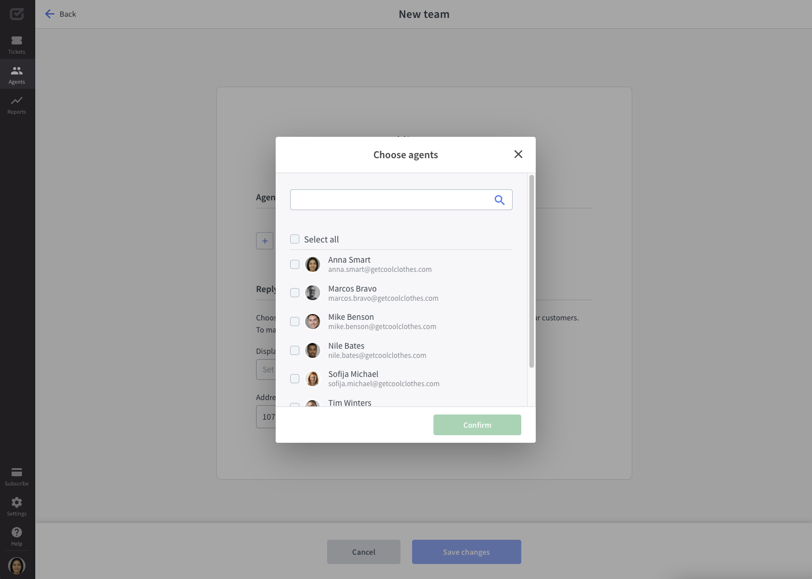Image resolution: width=812 pixels, height=579 pixels.
Task: Check the box for Anna Smart
Action: click(295, 264)
